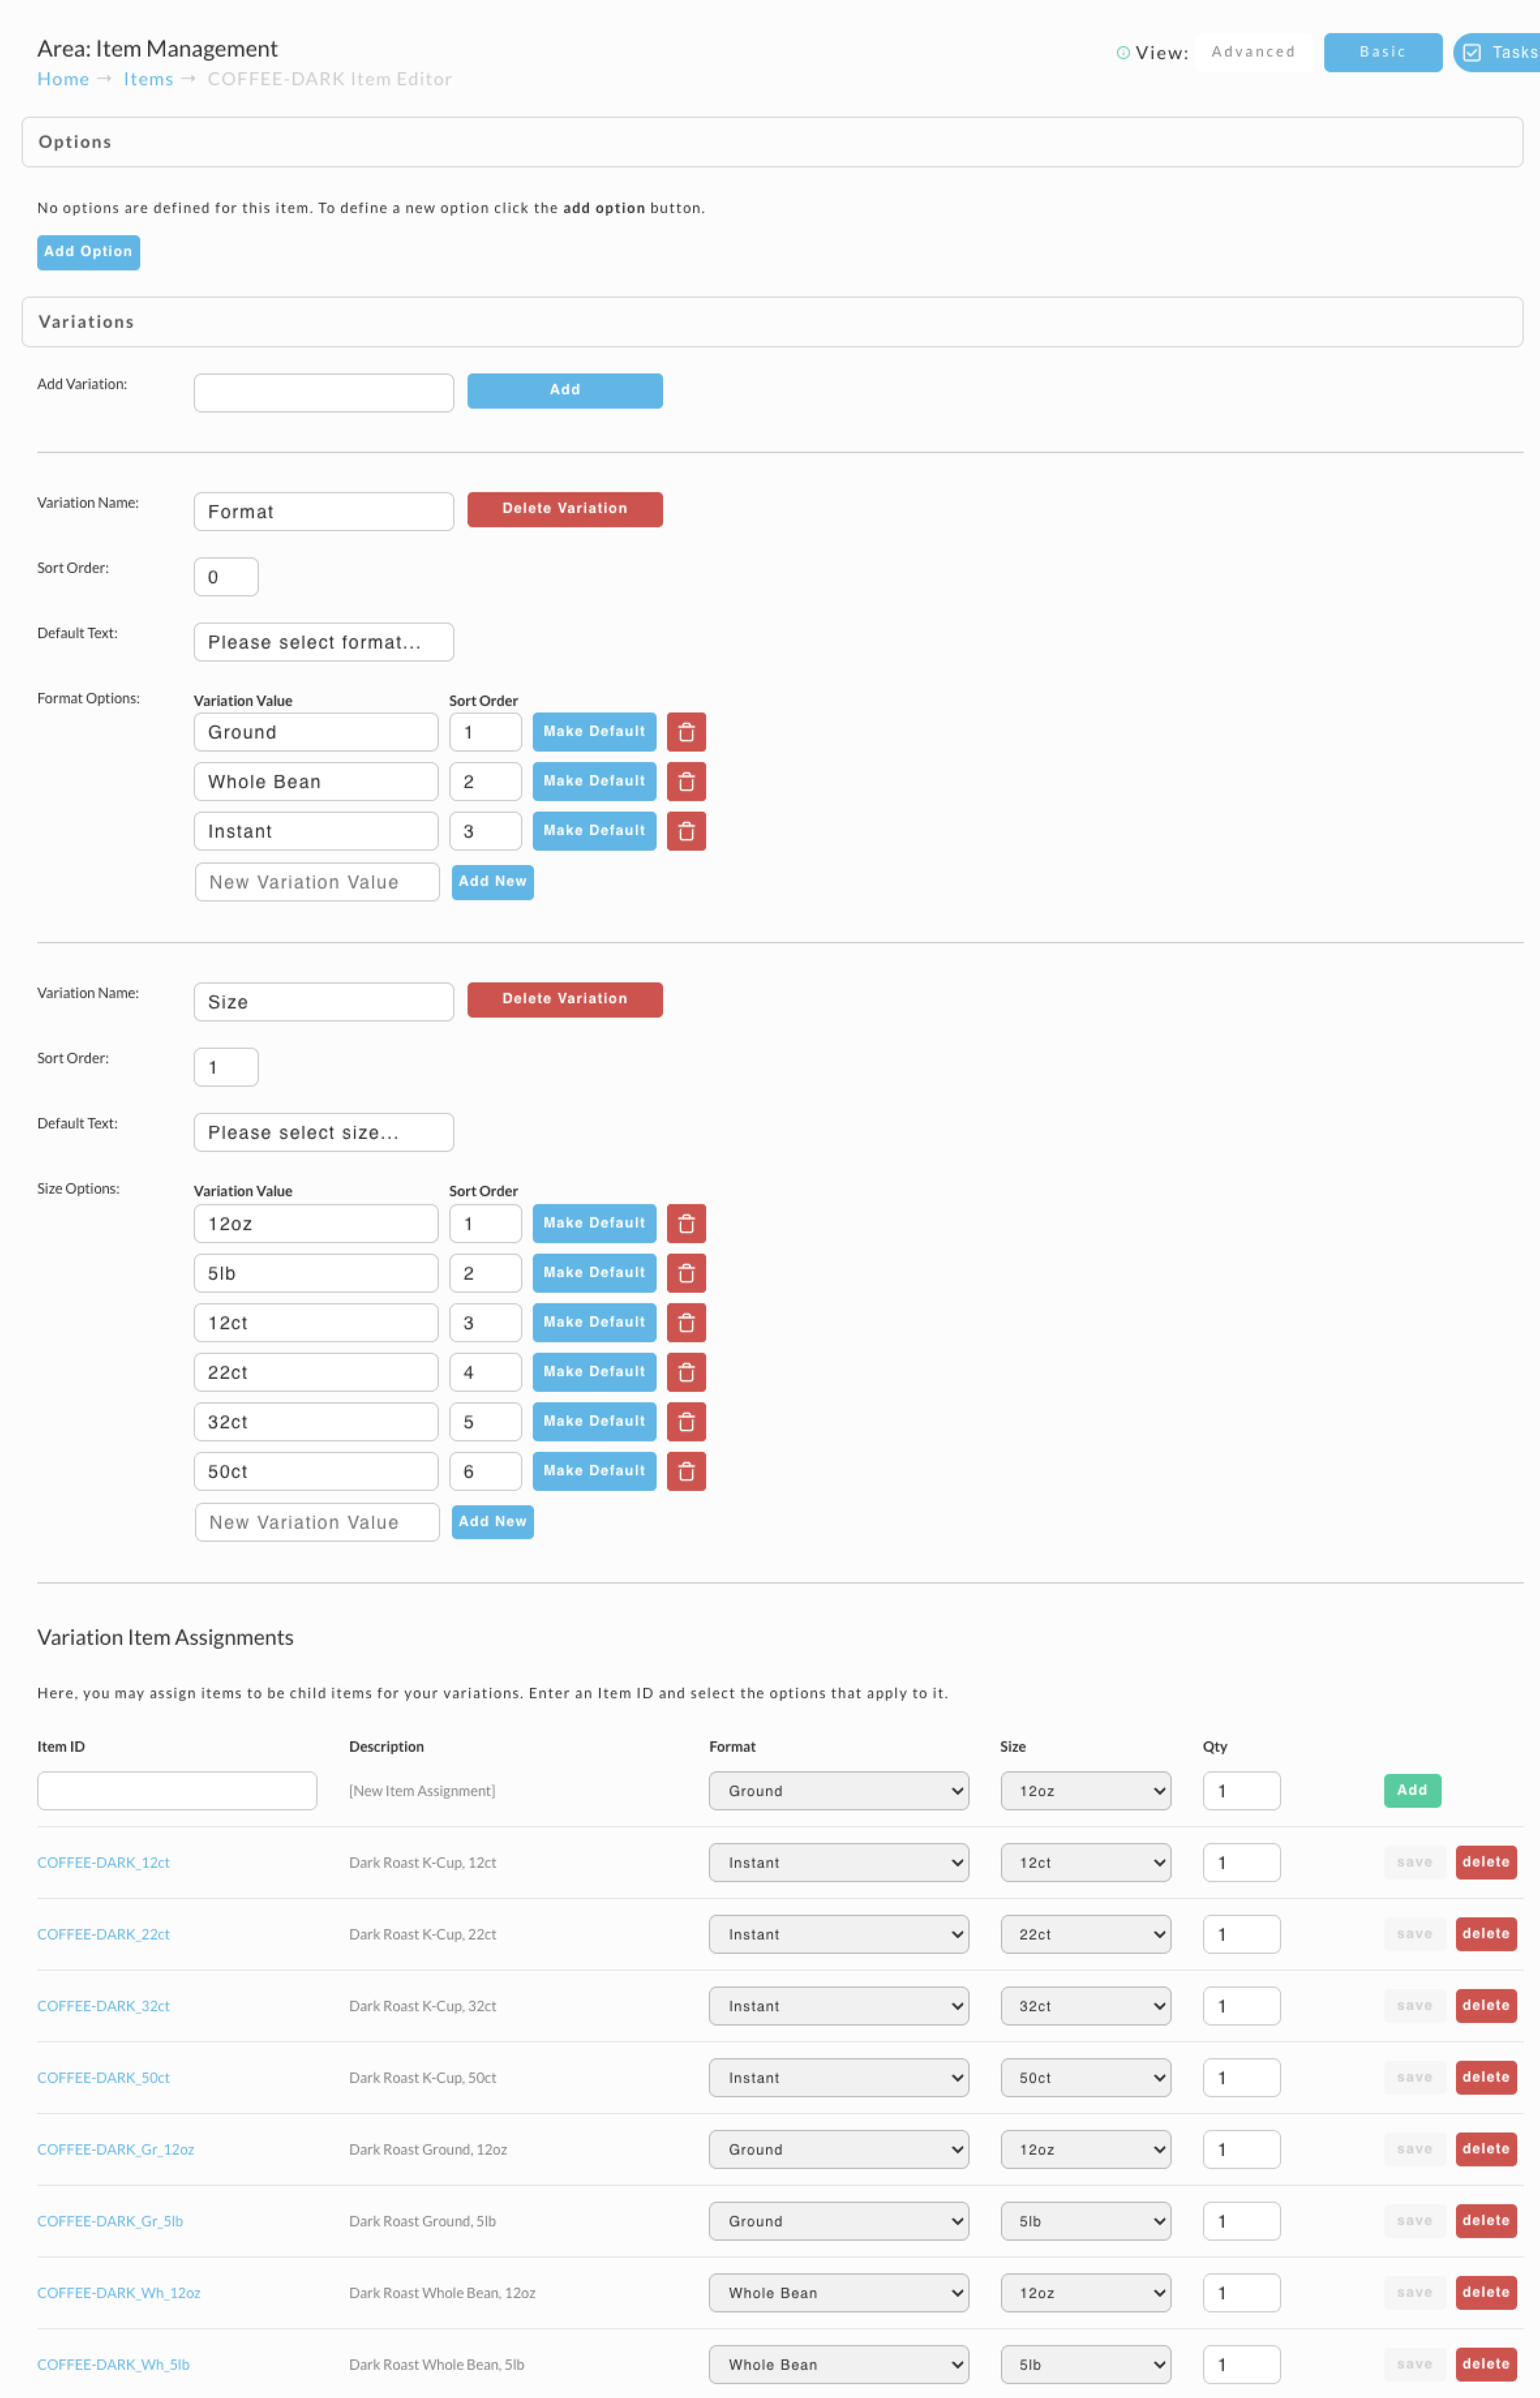Make Instant the default format
The width and height of the screenshot is (1540, 2398).
[594, 831]
